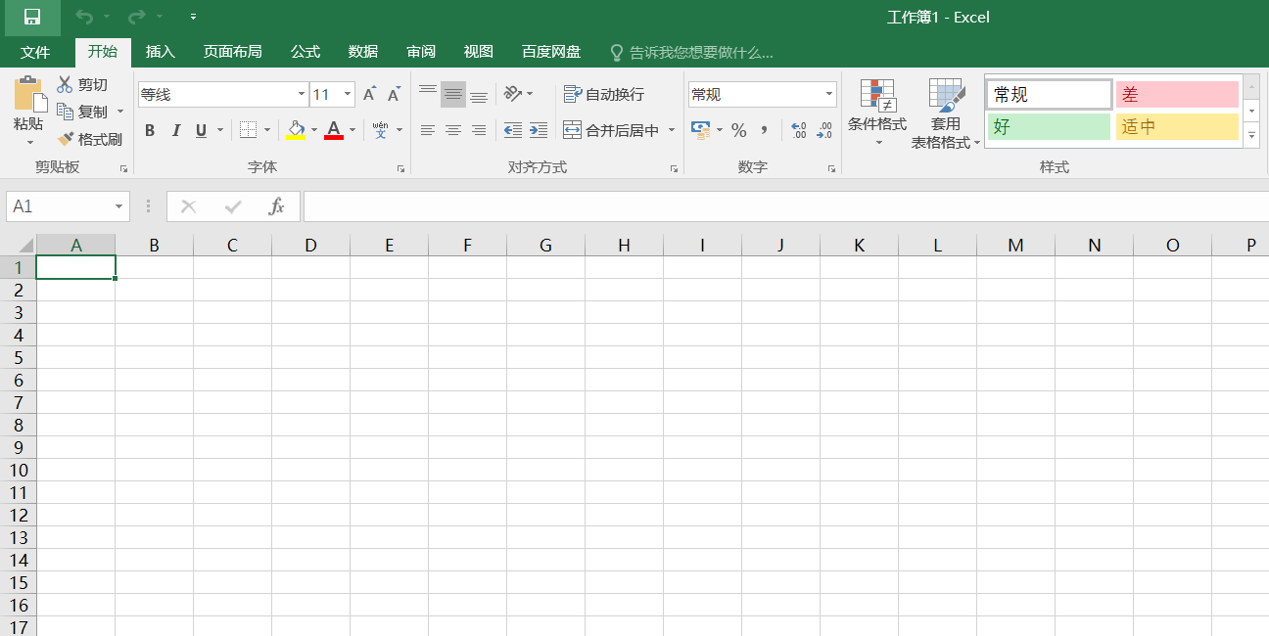The image size is (1269, 636).
Task: Open the font size dropdown
Action: 348,95
